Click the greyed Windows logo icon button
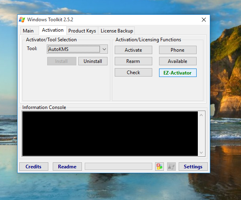Image resolution: width=241 pixels, height=200 pixels. (171, 166)
